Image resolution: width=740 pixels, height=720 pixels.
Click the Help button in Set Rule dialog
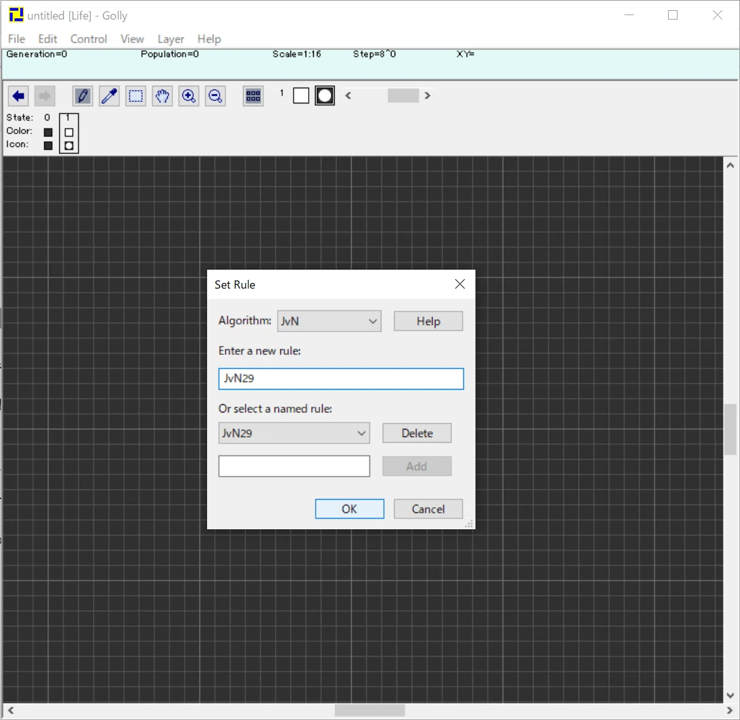pyautogui.click(x=428, y=321)
